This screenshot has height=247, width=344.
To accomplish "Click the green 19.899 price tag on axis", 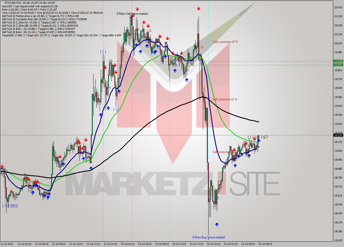I will click(338, 61).
